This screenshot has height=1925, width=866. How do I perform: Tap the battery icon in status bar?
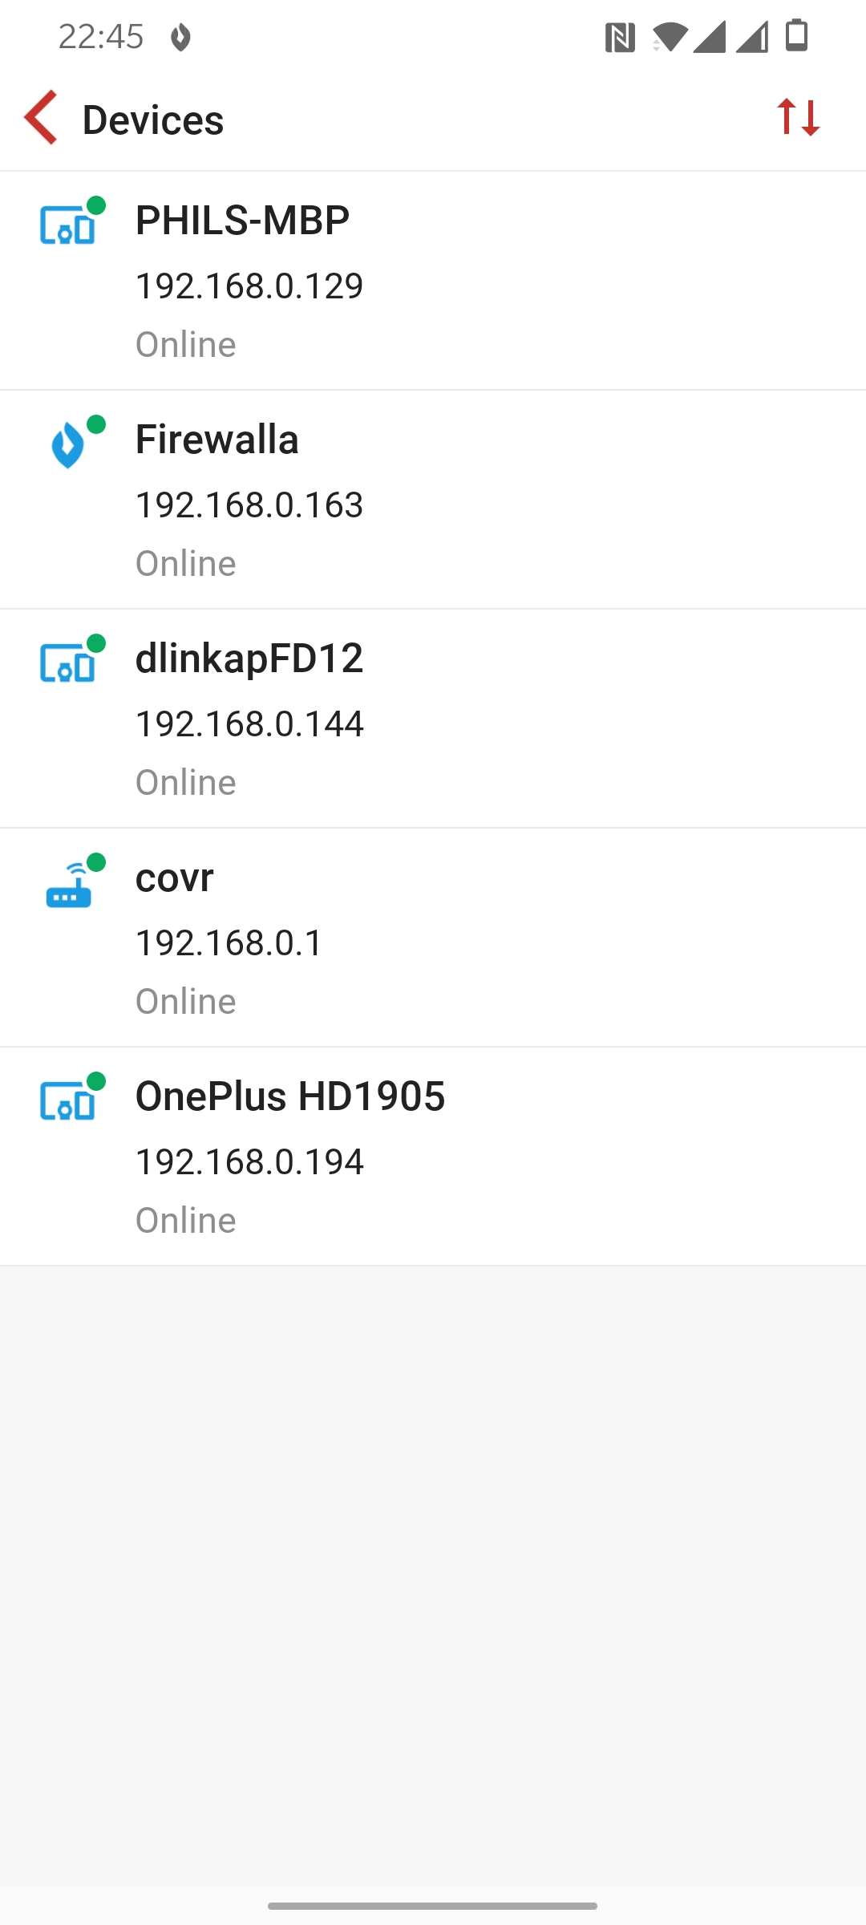(x=796, y=35)
